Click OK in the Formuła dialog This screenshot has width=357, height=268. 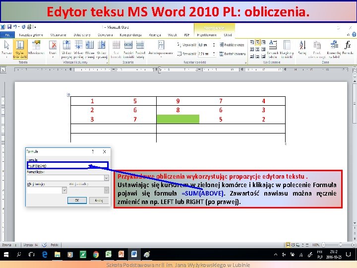pyautogui.click(x=77, y=201)
